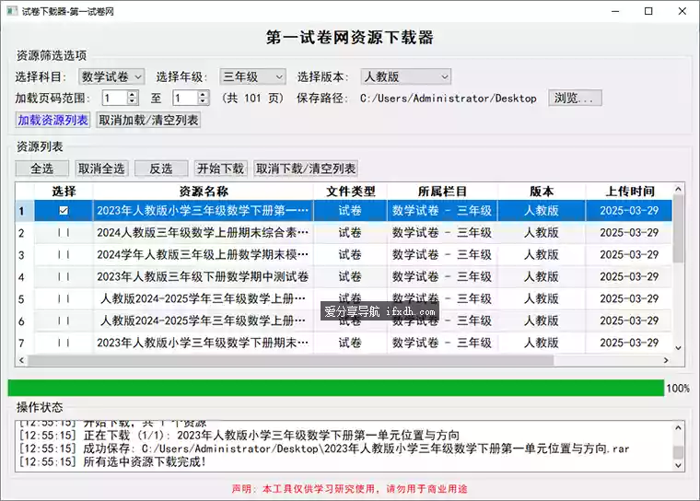The image size is (700, 501).
Task: Click the 试卷 file type cell in row 3
Action: point(350,254)
